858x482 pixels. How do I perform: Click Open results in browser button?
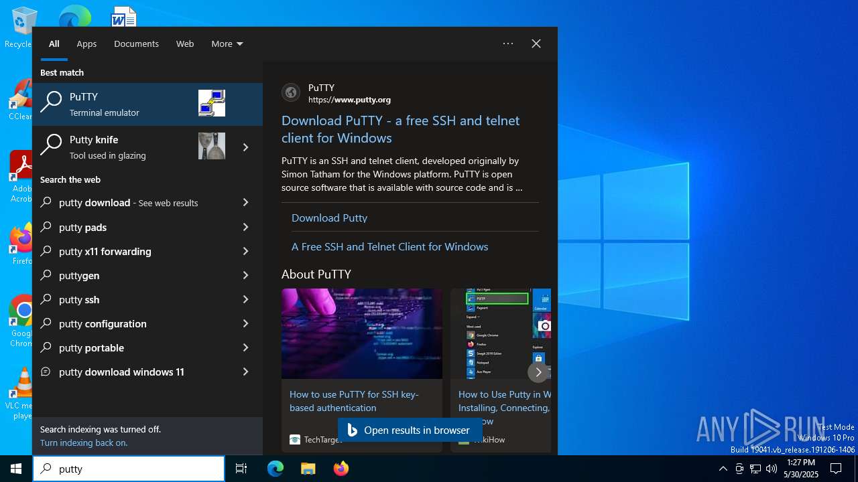(x=410, y=430)
